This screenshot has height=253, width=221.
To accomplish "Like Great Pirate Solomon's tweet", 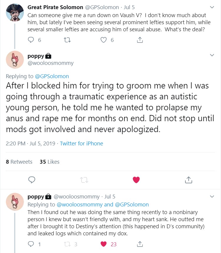I will [x=104, y=40].
